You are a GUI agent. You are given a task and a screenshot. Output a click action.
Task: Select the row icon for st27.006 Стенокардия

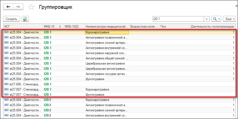pos(6,84)
